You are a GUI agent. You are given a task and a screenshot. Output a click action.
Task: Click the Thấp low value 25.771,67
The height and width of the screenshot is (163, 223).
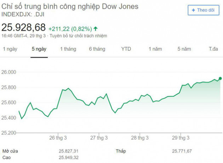coord(182,151)
